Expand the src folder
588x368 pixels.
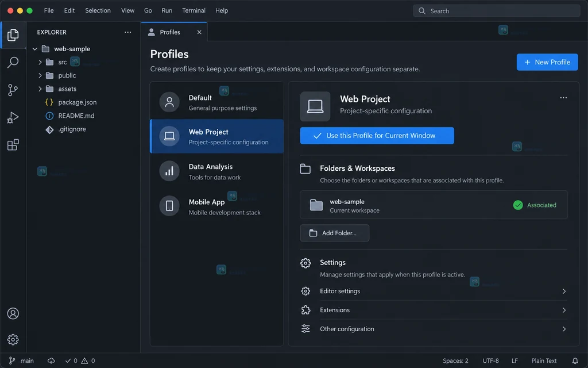click(x=40, y=62)
